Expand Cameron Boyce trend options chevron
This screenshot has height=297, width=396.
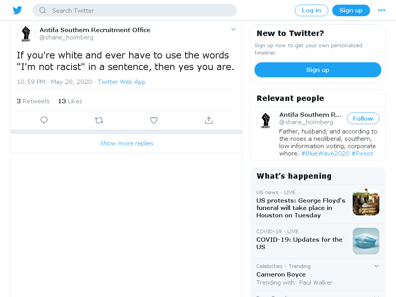click(x=376, y=266)
